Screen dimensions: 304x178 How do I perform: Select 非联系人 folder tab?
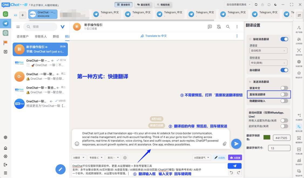point(41,36)
